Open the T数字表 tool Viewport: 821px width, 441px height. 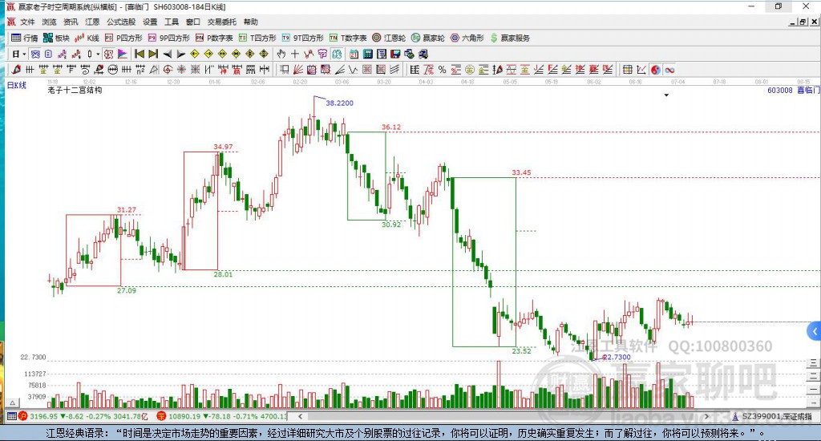coord(348,38)
